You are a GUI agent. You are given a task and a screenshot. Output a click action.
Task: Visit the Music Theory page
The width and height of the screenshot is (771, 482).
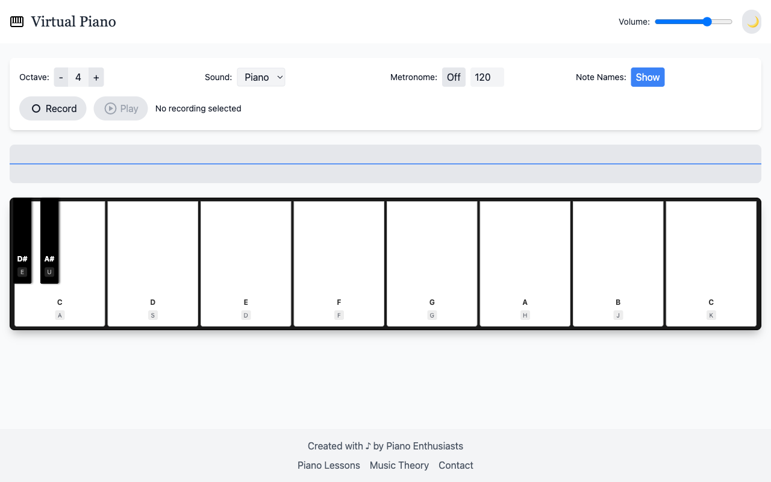[399, 465]
